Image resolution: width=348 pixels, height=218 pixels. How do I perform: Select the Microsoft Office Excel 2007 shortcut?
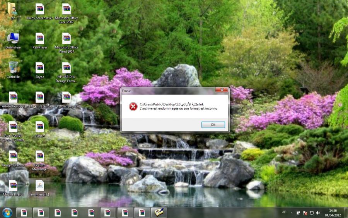67,9
